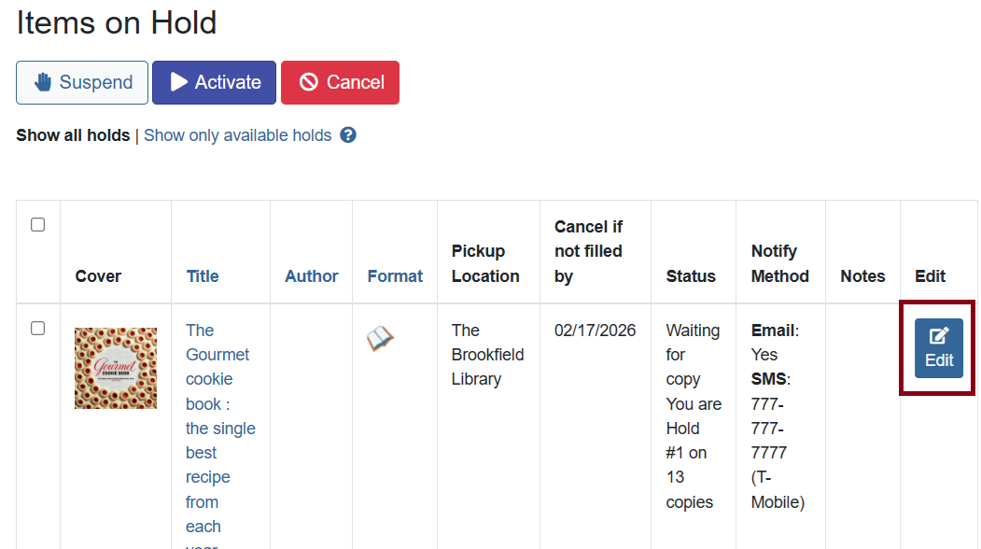Open the Gourmet cookie book cover thumbnail
The image size is (981, 549).
[x=116, y=368]
